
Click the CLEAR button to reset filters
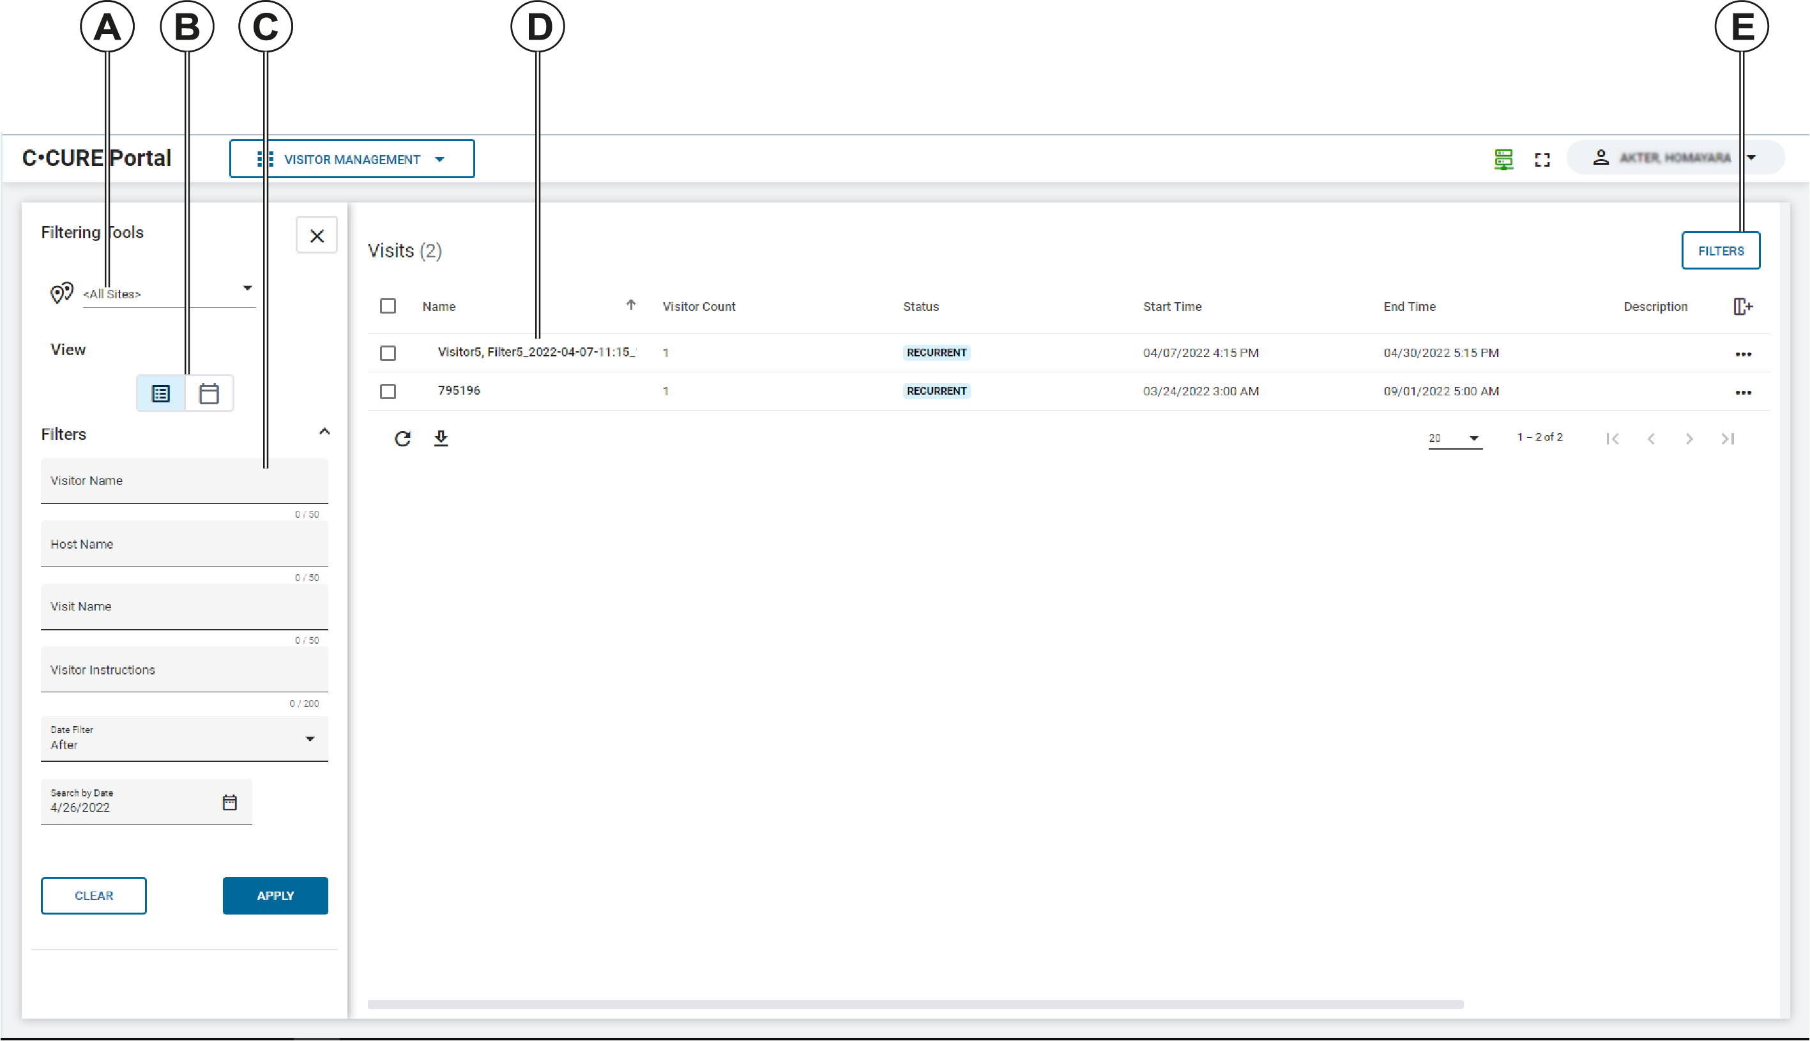[93, 894]
